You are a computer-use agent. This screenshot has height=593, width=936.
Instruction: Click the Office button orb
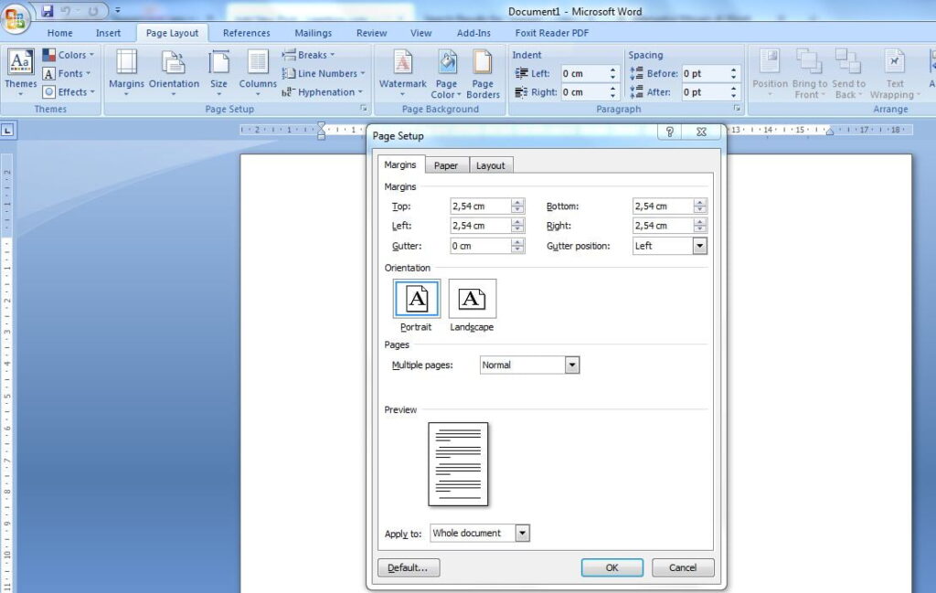16,17
